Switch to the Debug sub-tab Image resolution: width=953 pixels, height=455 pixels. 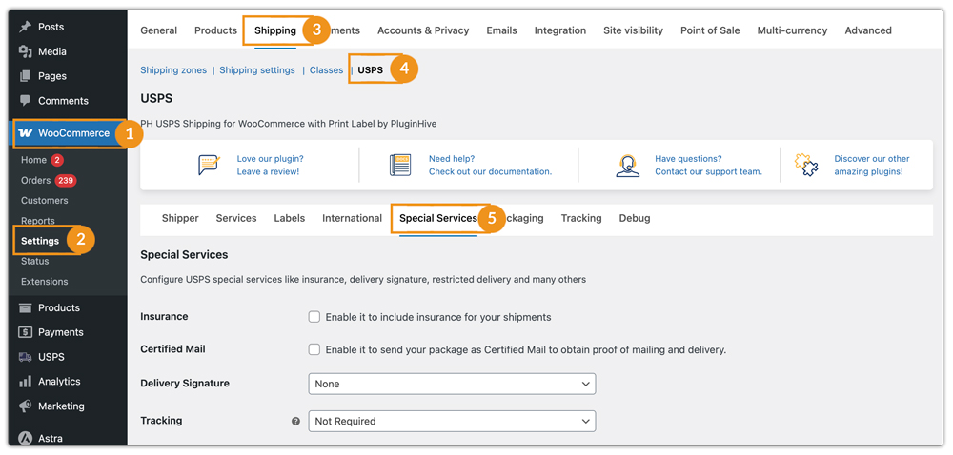pyautogui.click(x=635, y=218)
